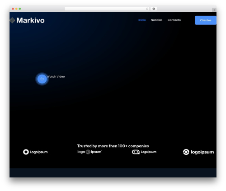This screenshot has width=226, height=191.
Task: Click the Watch Video label
Action: click(56, 77)
